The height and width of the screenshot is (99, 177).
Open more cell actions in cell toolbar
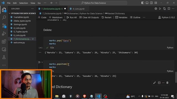[163, 83]
